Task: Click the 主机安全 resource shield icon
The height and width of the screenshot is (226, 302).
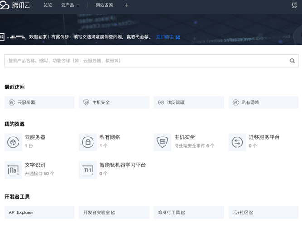Action: (x=162, y=142)
